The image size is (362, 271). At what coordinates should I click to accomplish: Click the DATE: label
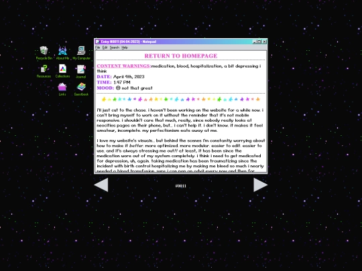[x=104, y=77]
